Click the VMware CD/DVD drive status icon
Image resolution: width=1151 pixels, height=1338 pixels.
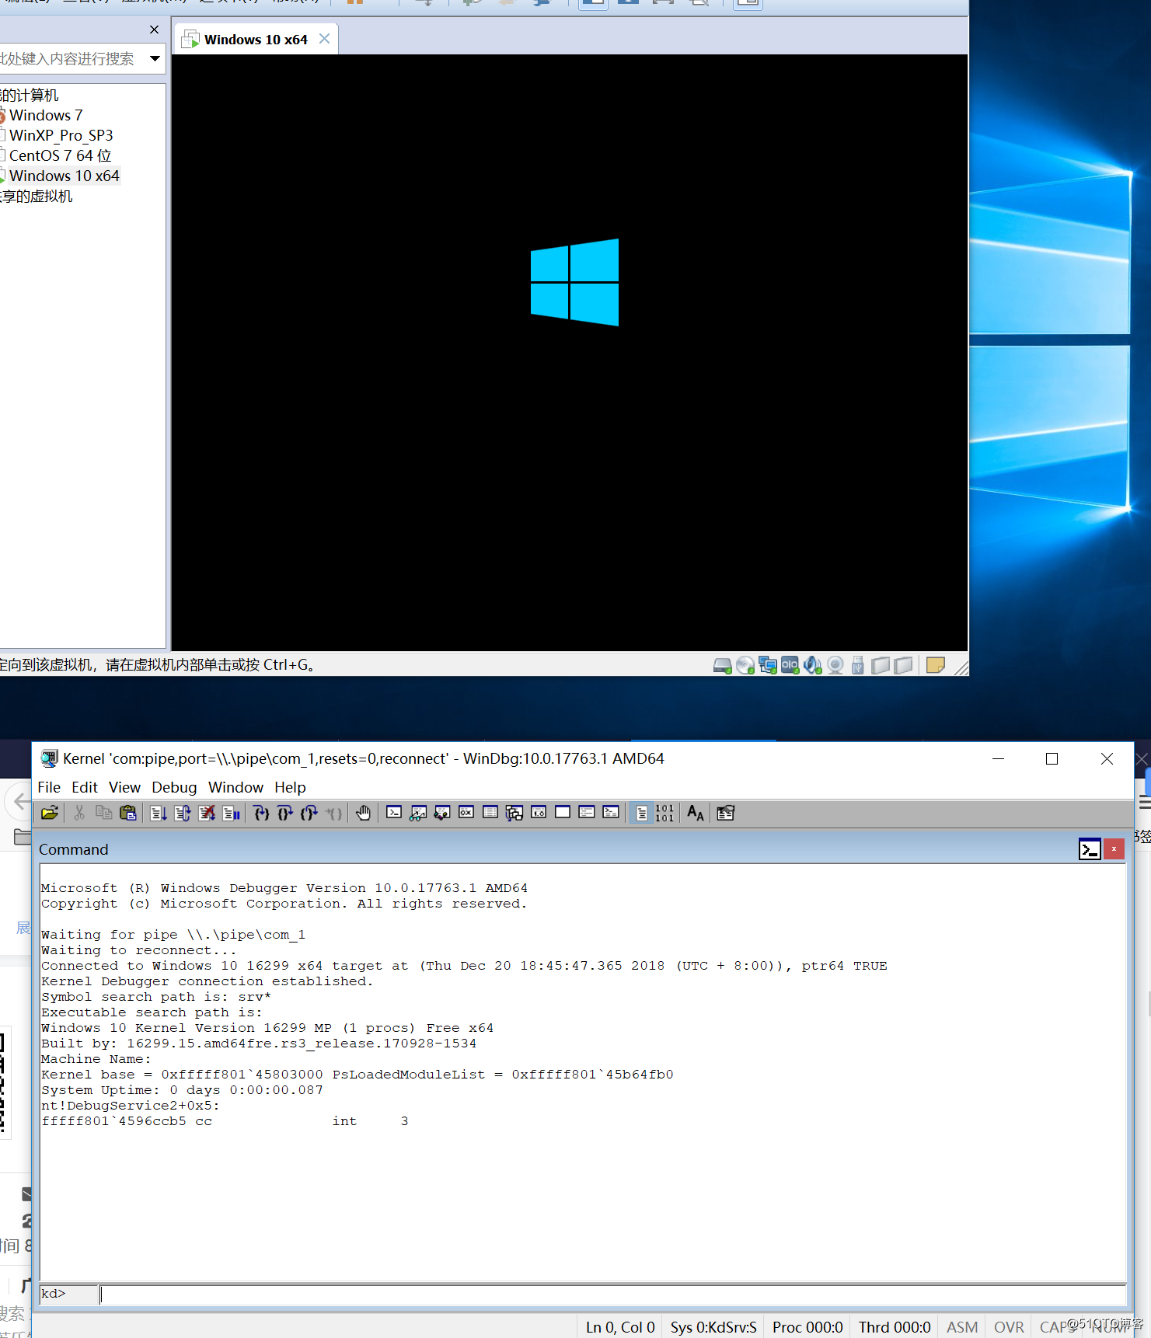(x=745, y=665)
